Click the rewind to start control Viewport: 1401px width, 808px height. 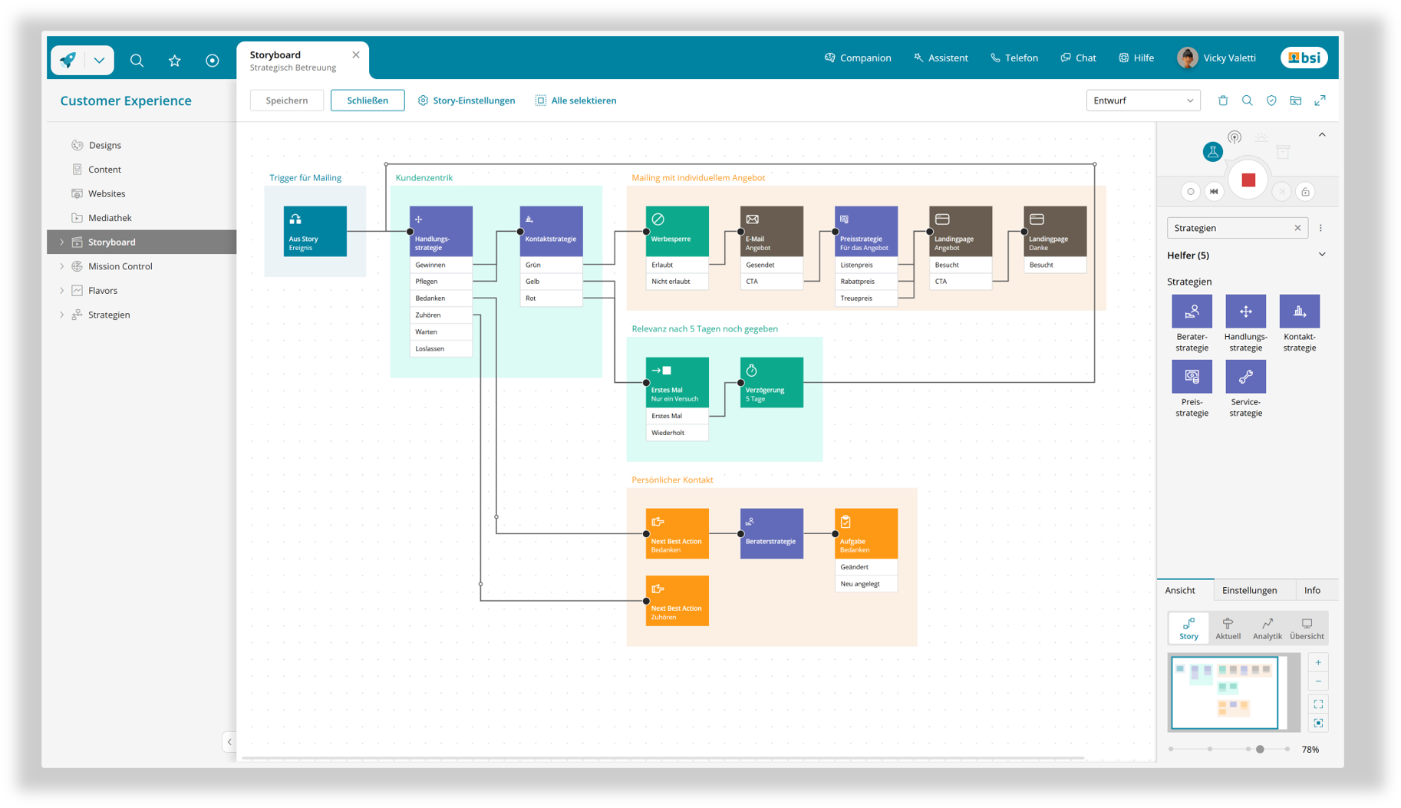tap(1214, 192)
